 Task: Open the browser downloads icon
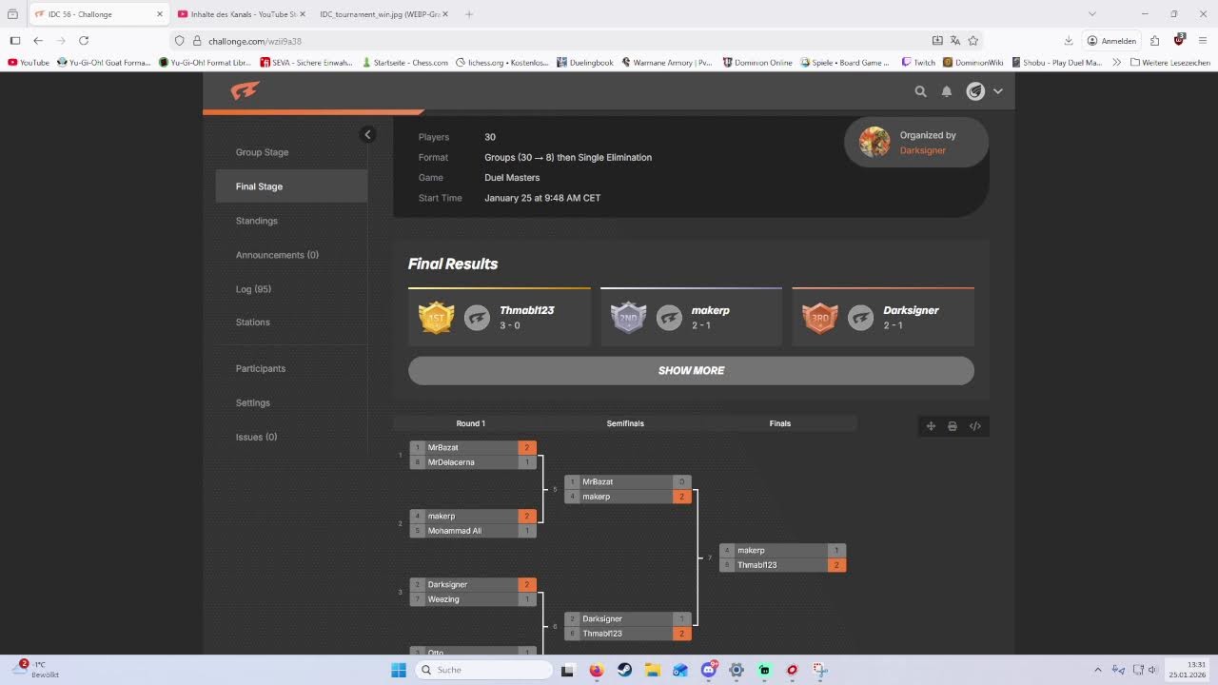pos(1069,41)
